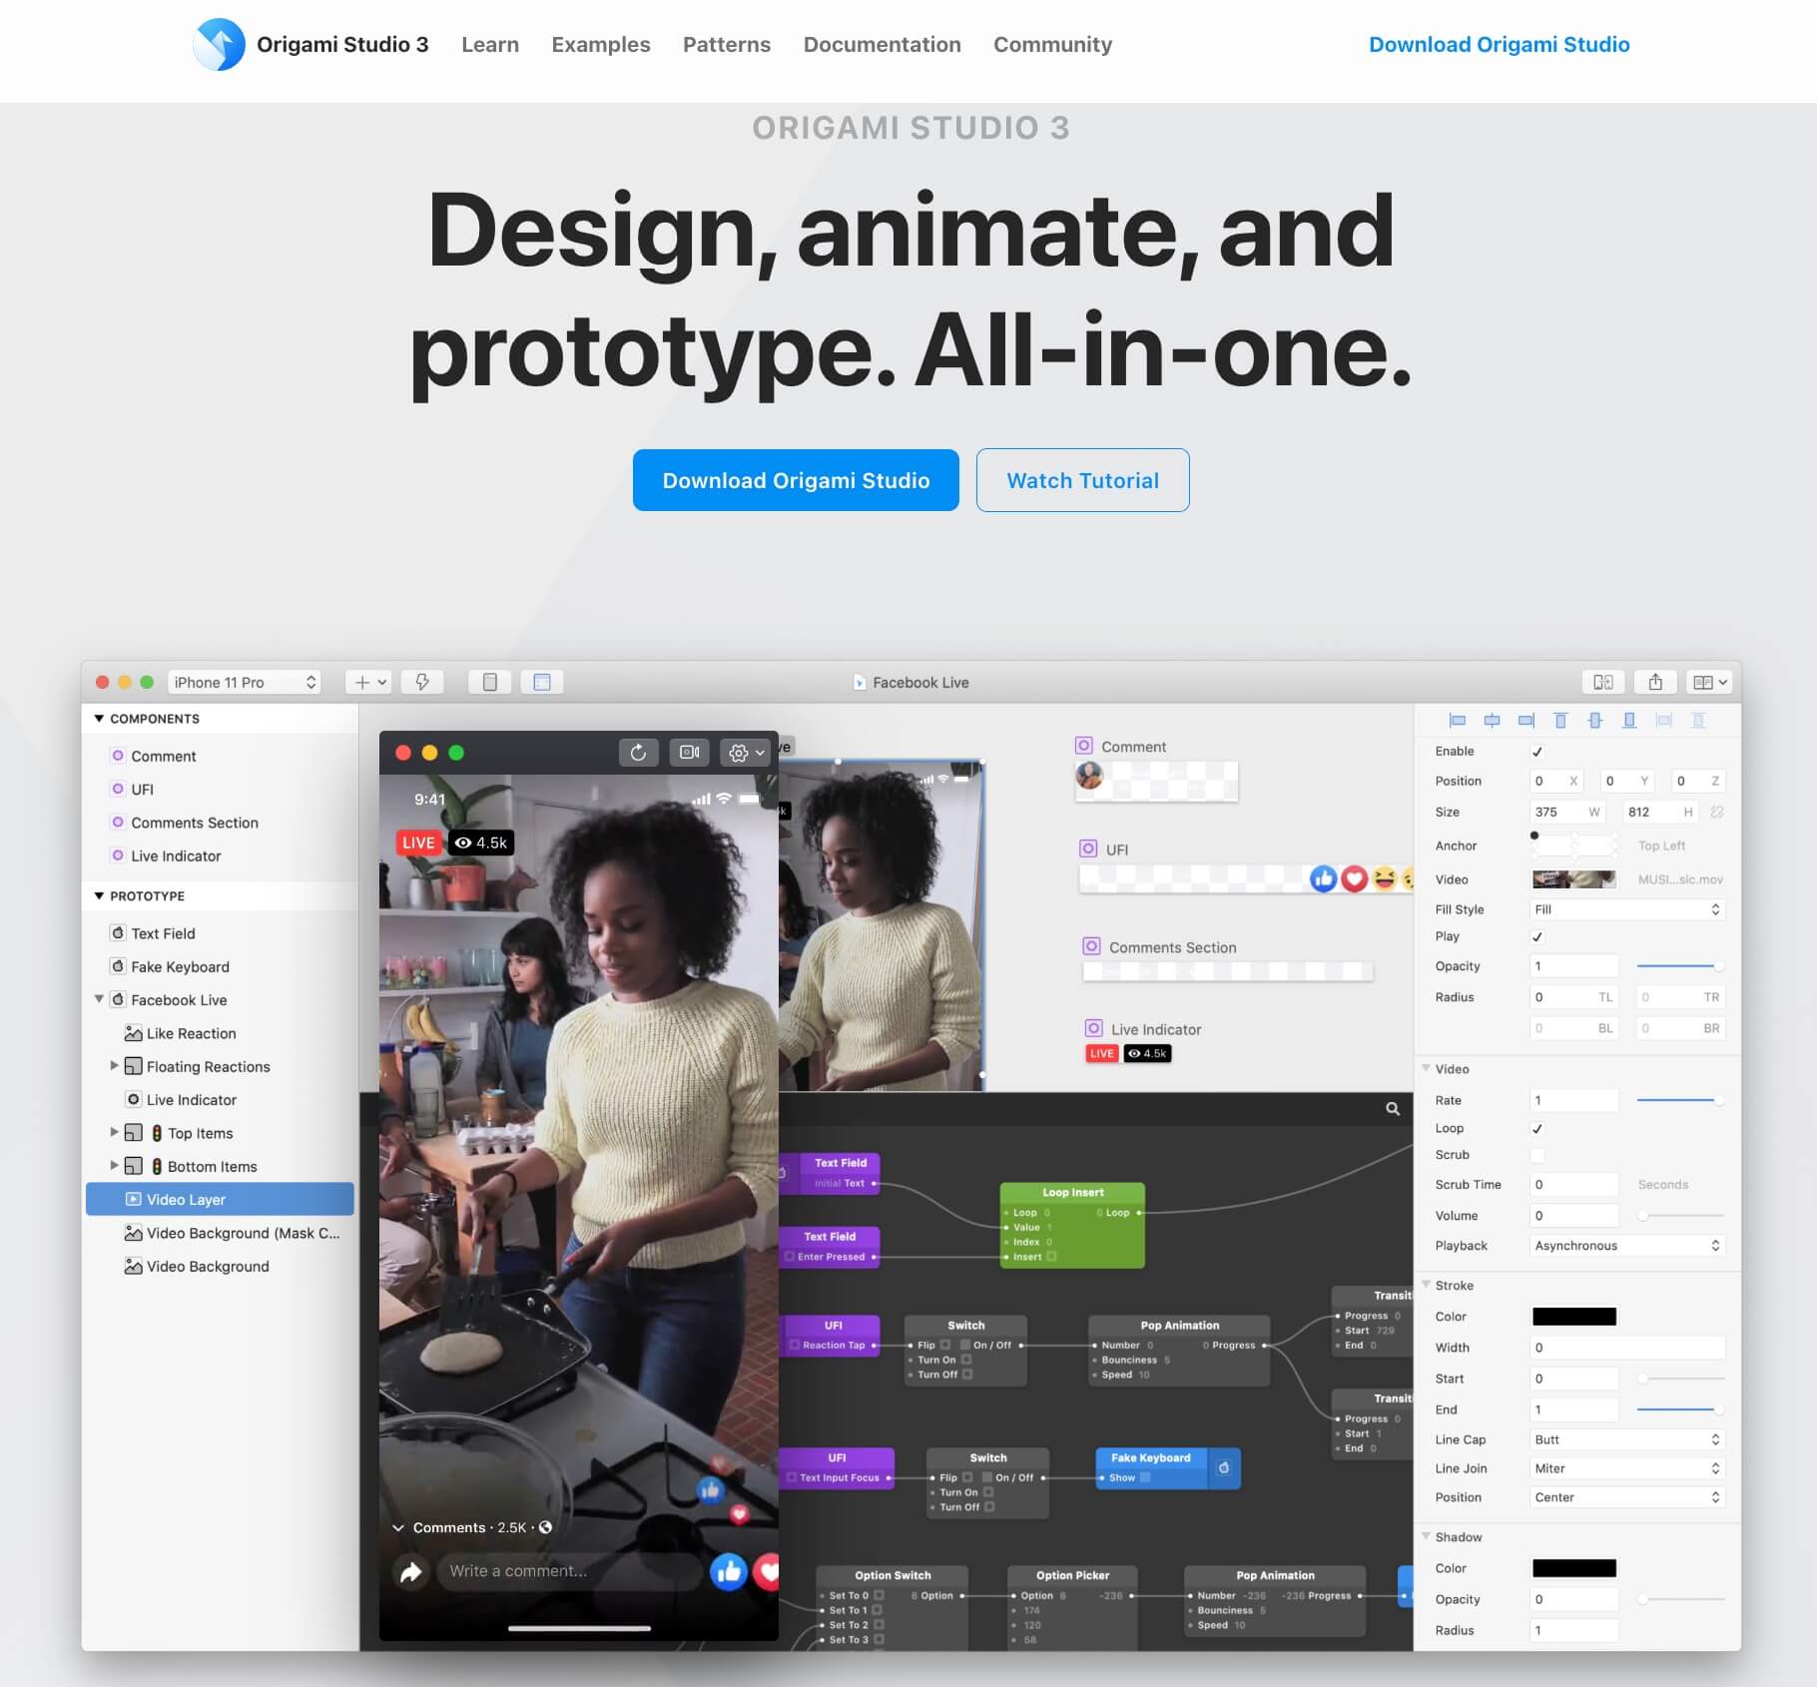Enable the Scrub checkbox
The image size is (1817, 1687).
tap(1537, 1155)
